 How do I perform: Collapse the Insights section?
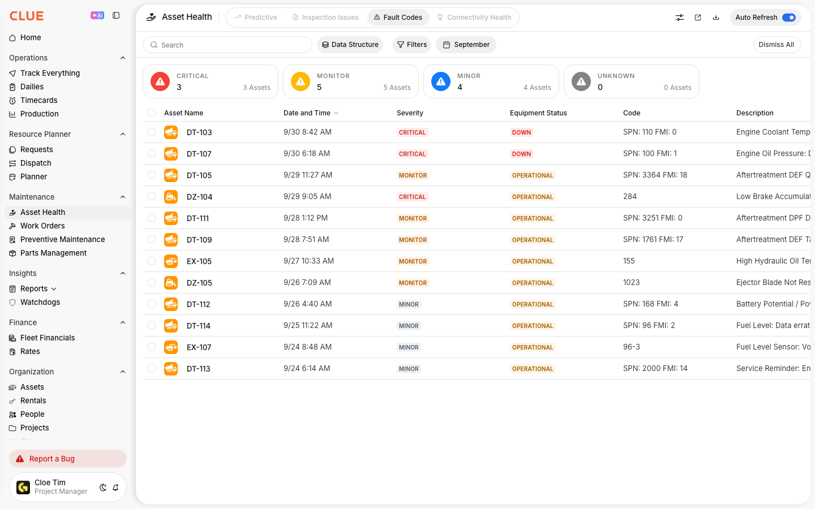click(123, 273)
